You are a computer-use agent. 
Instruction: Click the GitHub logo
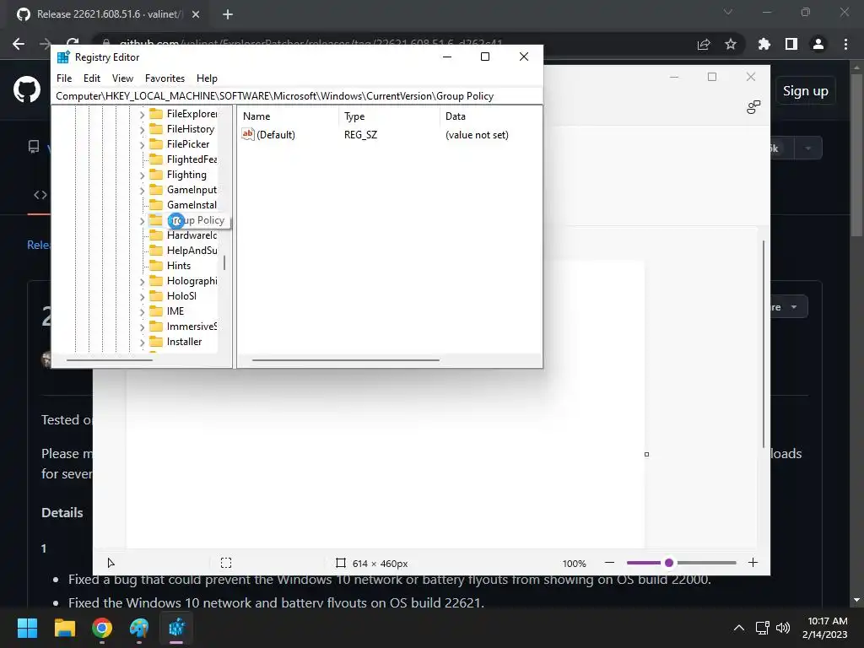tap(27, 89)
